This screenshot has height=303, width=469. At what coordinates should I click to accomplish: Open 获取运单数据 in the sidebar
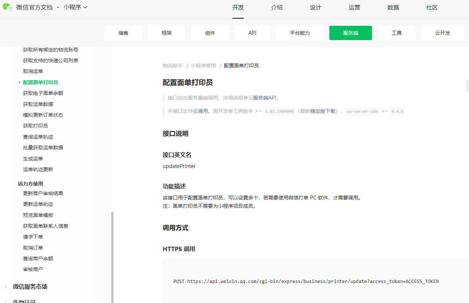pos(38,104)
